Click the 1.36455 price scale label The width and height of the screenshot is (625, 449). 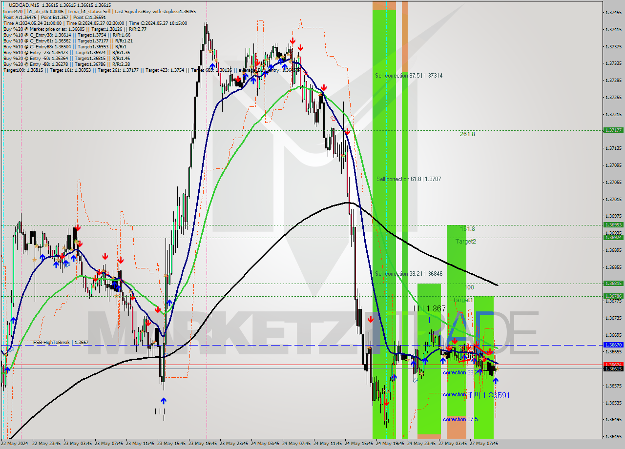click(613, 437)
